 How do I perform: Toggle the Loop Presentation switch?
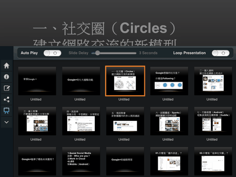pos(220,53)
